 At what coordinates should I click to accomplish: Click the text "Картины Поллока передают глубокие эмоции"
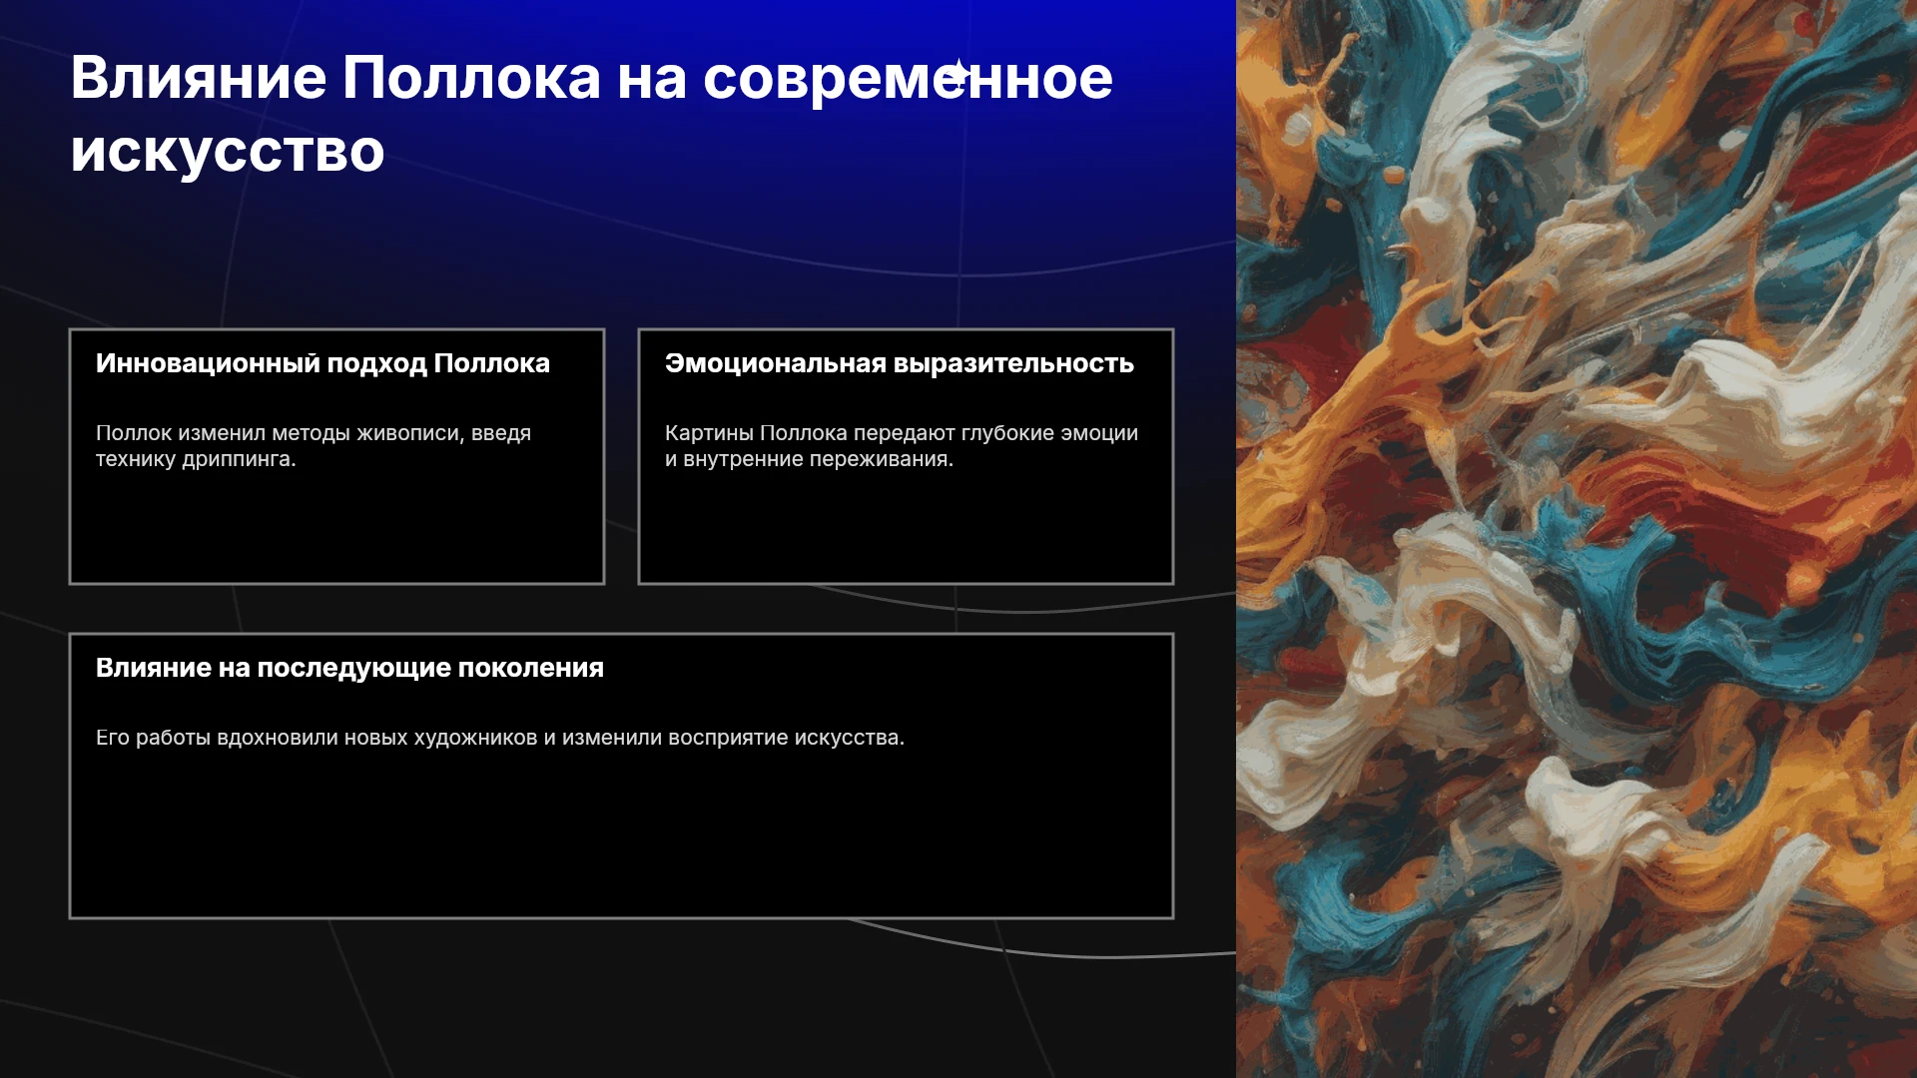[901, 433]
